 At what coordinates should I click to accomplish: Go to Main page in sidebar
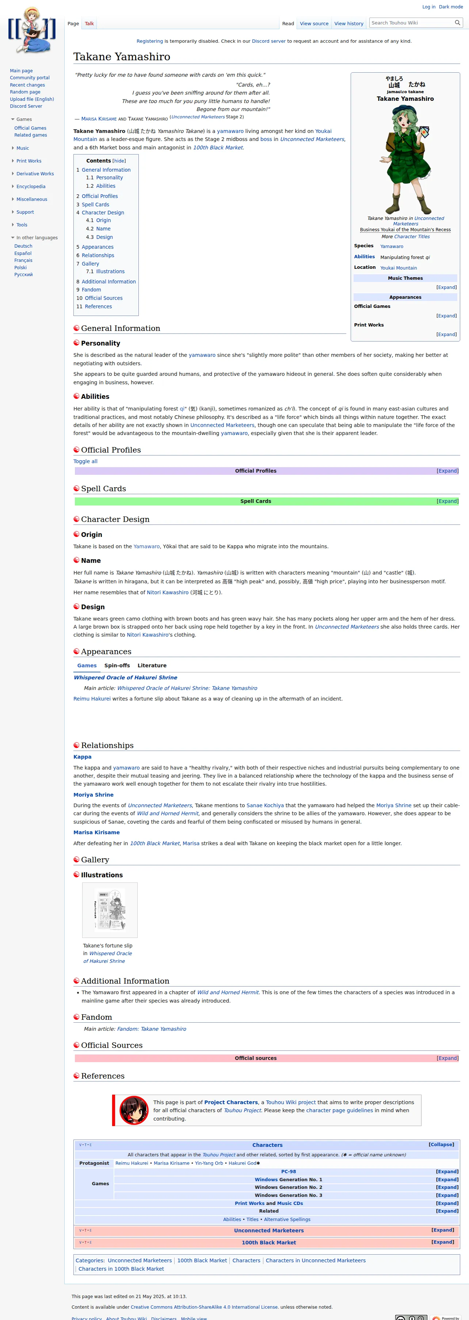click(x=21, y=71)
